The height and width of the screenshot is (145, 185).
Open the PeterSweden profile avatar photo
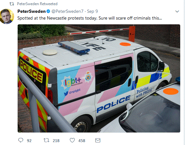7,16
